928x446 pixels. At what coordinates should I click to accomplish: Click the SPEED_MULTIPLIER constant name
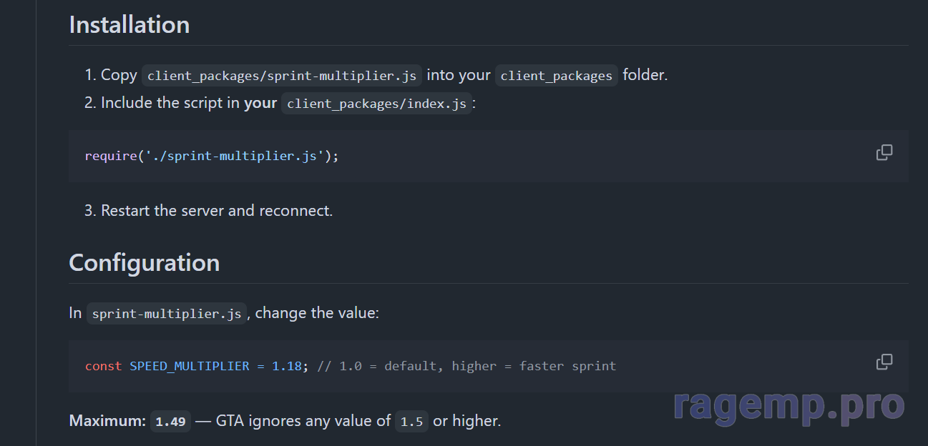(x=190, y=366)
